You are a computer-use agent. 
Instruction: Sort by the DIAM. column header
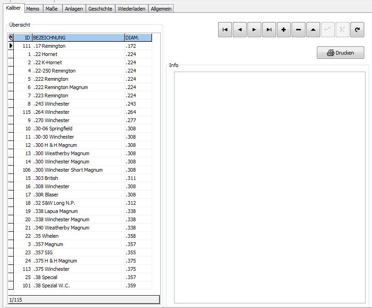point(138,38)
